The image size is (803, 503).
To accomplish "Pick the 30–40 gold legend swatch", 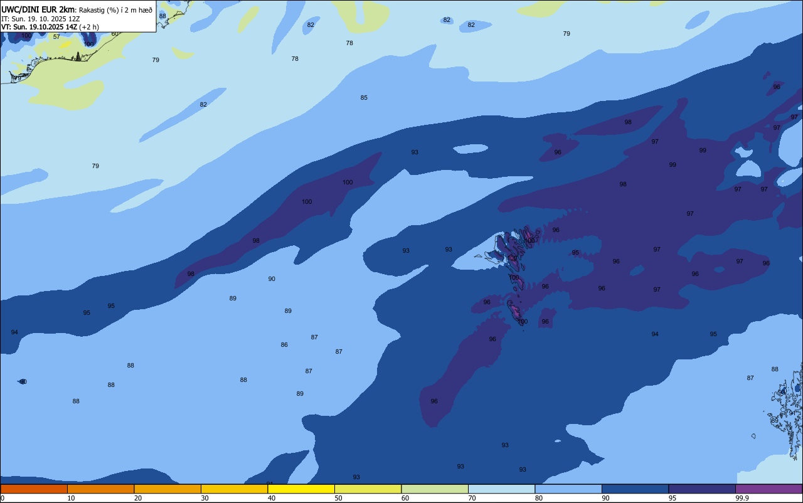I will point(234,489).
